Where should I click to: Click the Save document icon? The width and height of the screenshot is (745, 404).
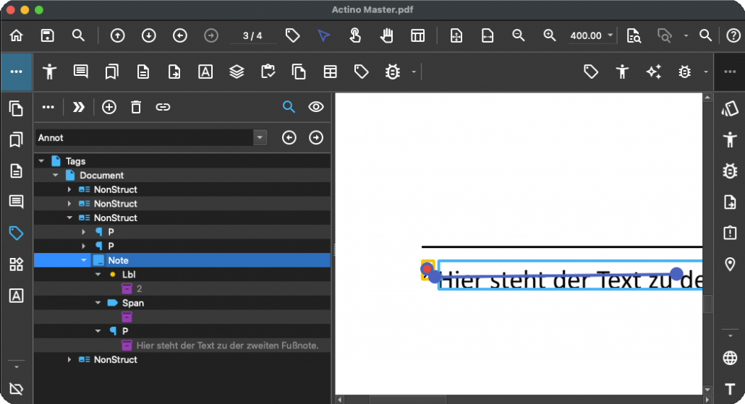tap(47, 35)
